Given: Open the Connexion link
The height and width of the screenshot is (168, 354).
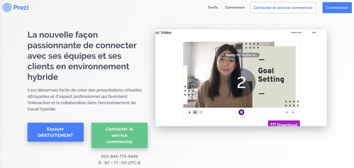Looking at the screenshot, I should (235, 8).
